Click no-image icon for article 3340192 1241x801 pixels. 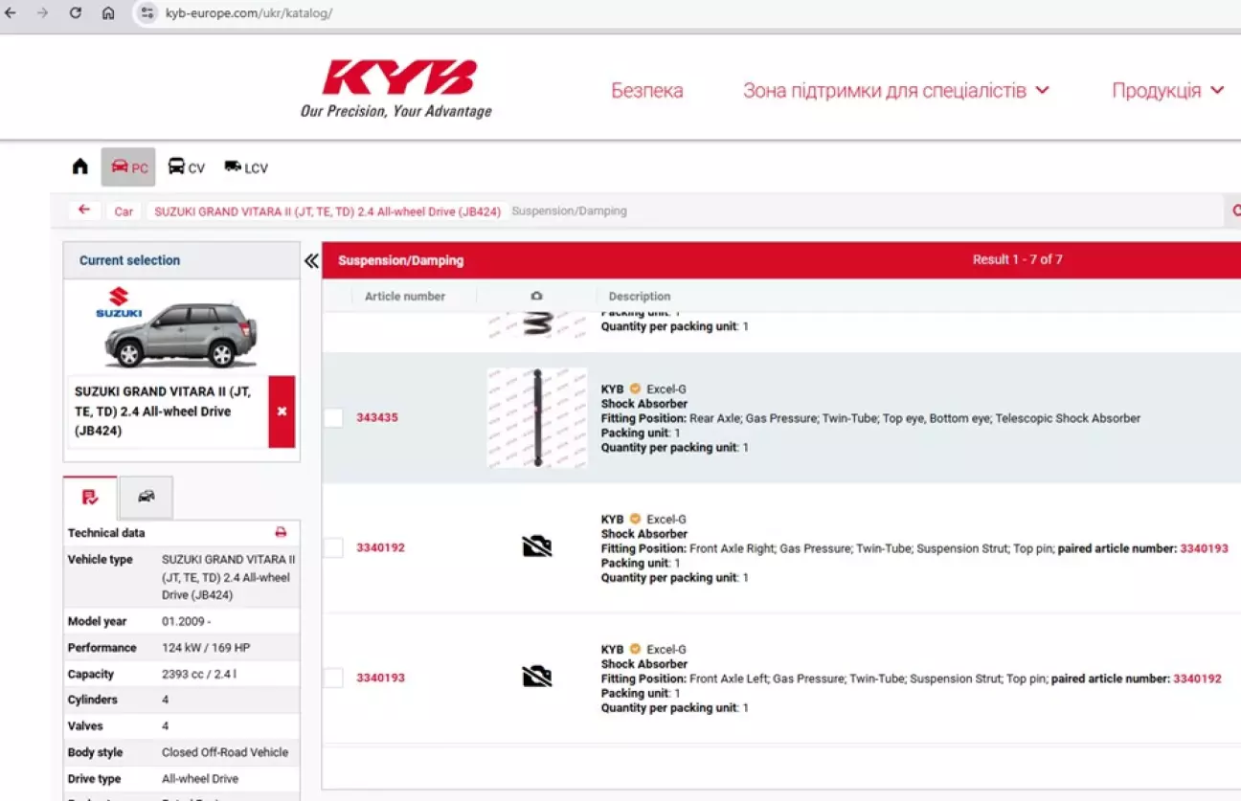point(537,546)
